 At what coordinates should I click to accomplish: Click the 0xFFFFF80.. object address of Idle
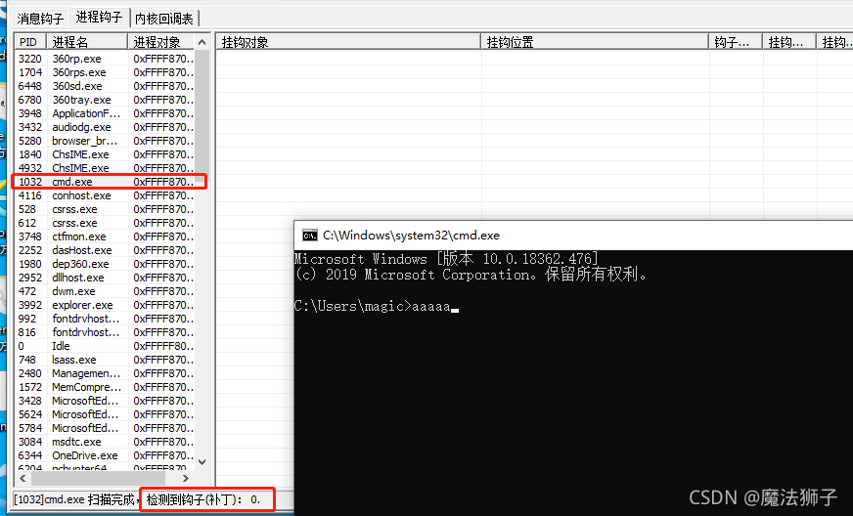coord(163,346)
